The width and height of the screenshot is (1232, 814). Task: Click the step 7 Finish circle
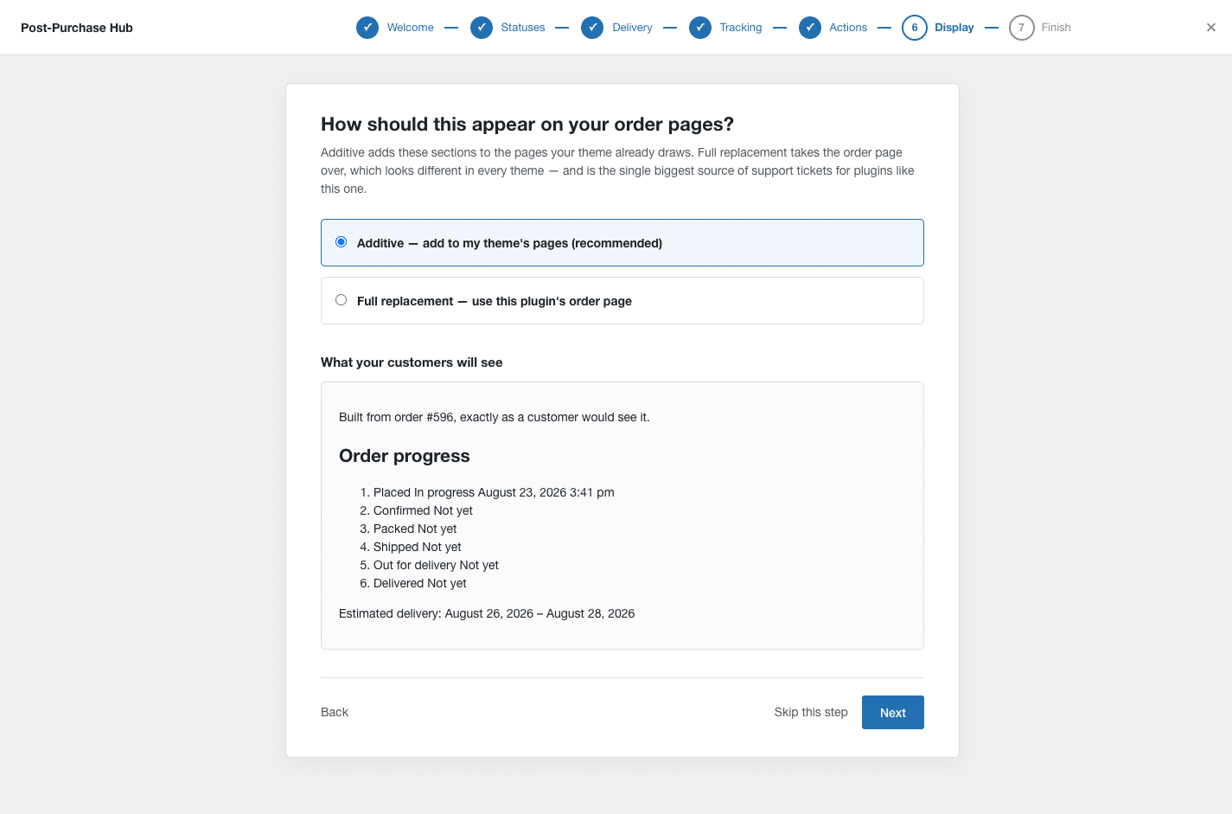pyautogui.click(x=1021, y=28)
